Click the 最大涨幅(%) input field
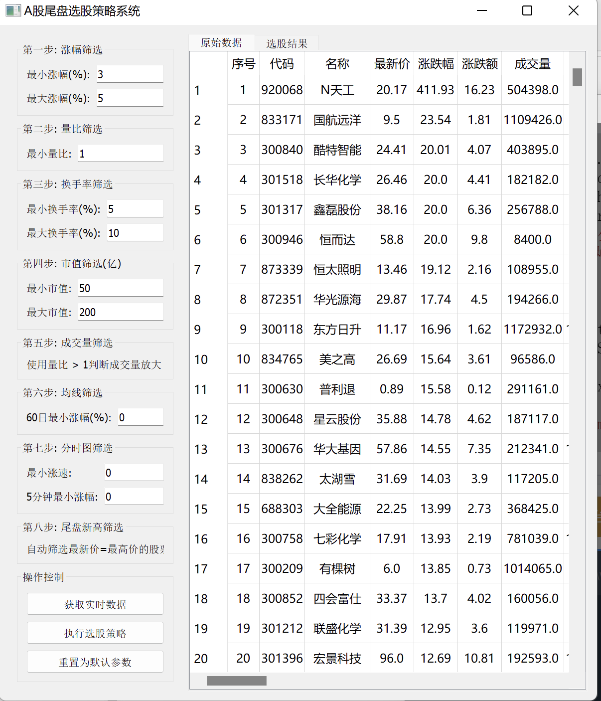 click(130, 98)
